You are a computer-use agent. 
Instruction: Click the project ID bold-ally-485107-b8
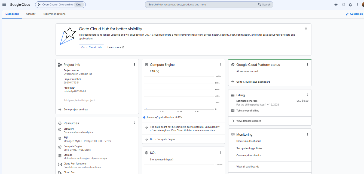(75, 91)
